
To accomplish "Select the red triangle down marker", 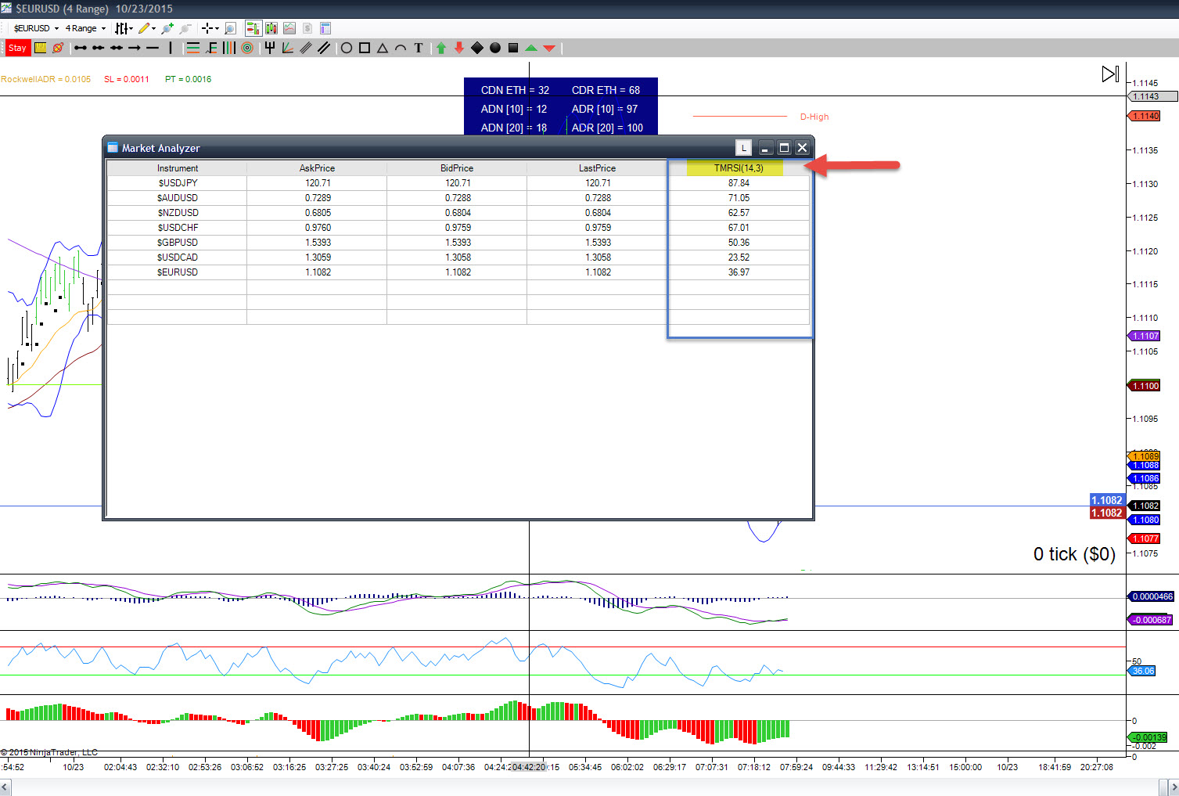I will point(549,48).
